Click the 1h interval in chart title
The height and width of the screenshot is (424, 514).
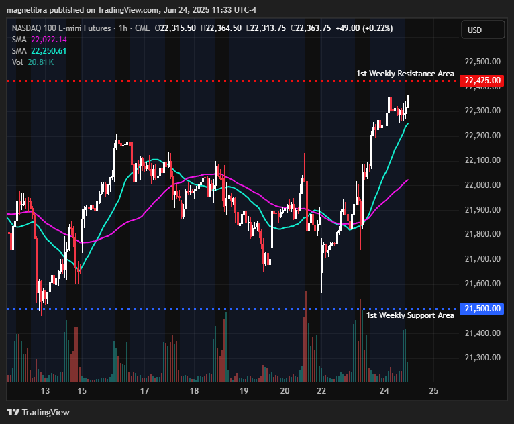pos(123,28)
